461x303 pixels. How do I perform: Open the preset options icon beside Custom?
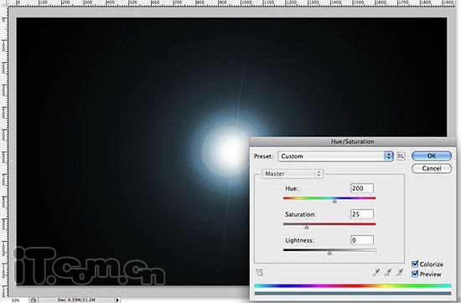click(x=401, y=157)
